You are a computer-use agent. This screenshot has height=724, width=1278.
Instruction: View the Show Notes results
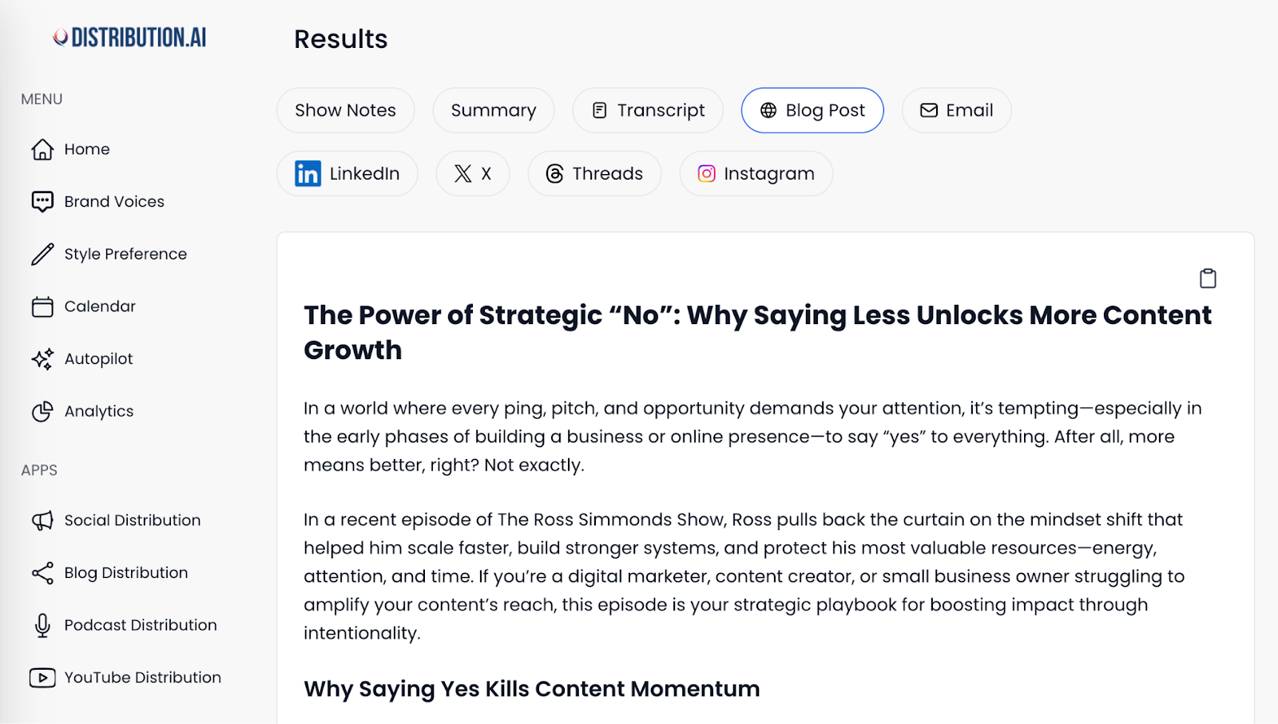pos(345,110)
